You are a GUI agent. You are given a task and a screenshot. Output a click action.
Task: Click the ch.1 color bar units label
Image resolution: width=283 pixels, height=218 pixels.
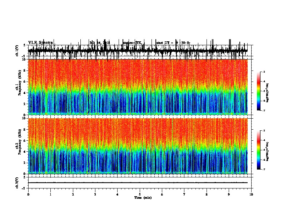click(x=267, y=93)
